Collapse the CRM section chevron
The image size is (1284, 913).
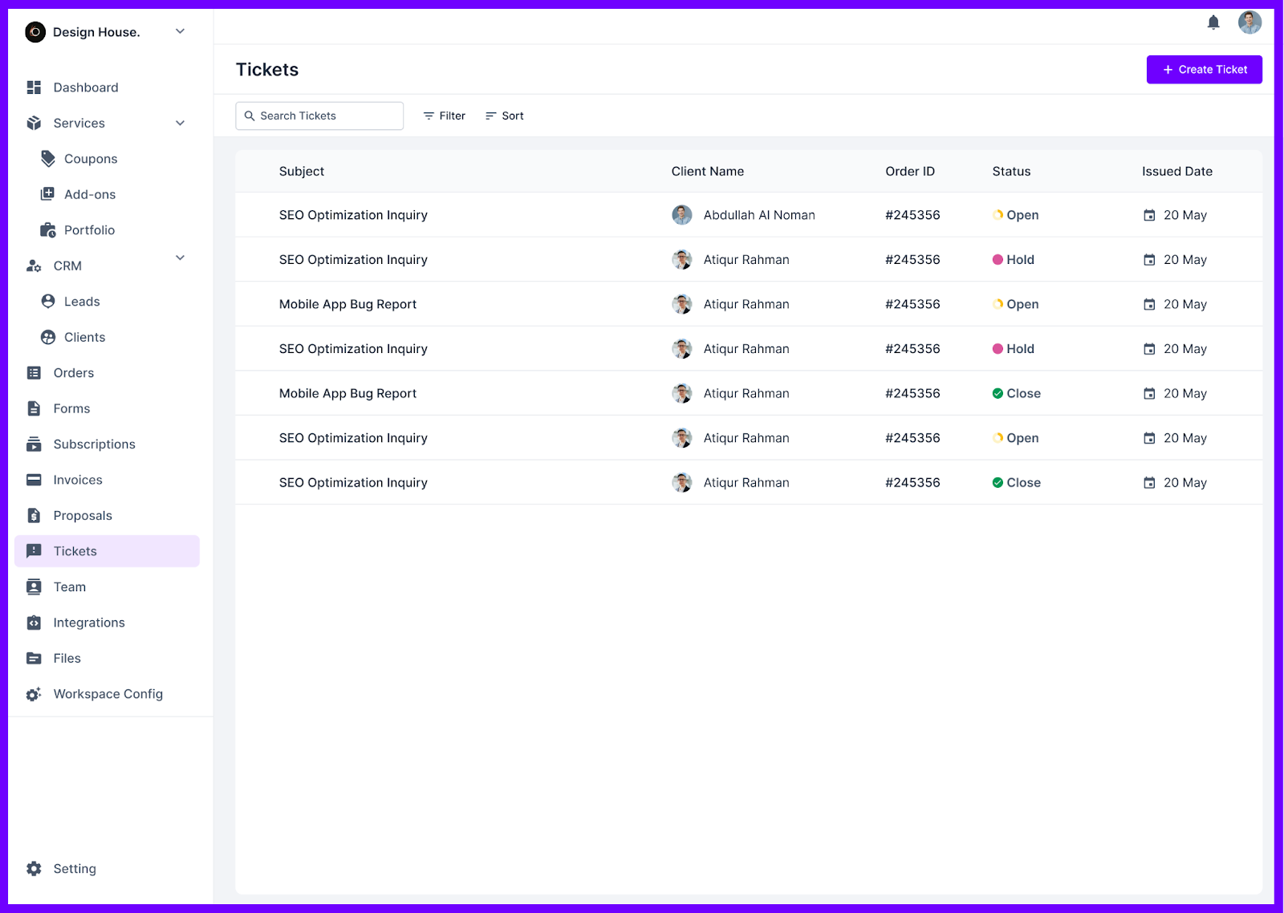click(x=180, y=258)
